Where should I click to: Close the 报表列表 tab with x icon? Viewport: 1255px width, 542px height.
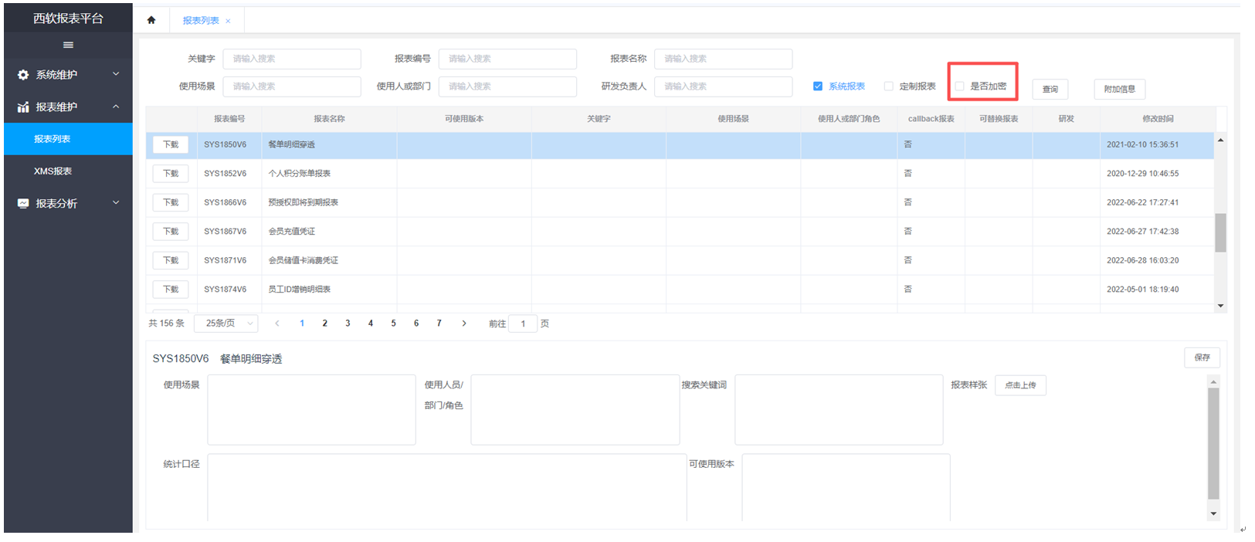point(228,21)
